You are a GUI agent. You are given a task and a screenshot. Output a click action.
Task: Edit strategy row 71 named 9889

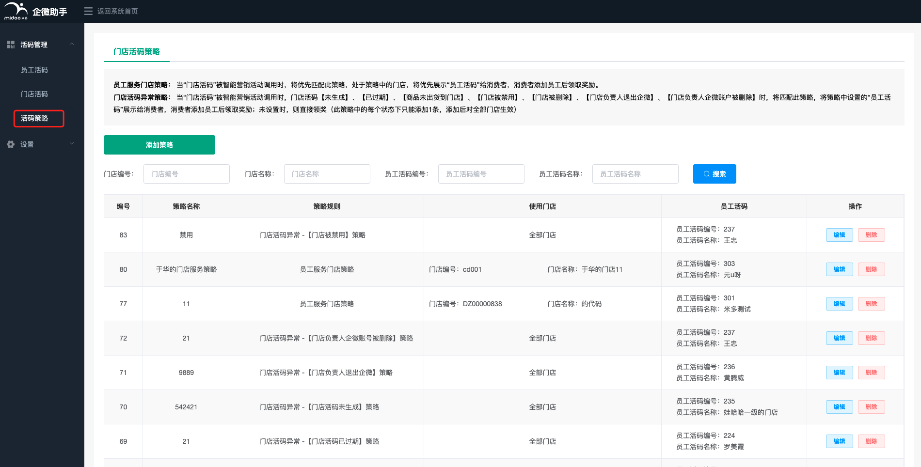point(840,373)
